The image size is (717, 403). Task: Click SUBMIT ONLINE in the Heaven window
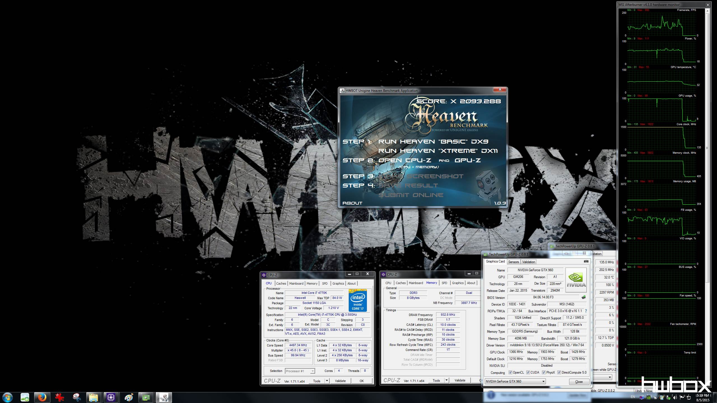click(x=411, y=195)
